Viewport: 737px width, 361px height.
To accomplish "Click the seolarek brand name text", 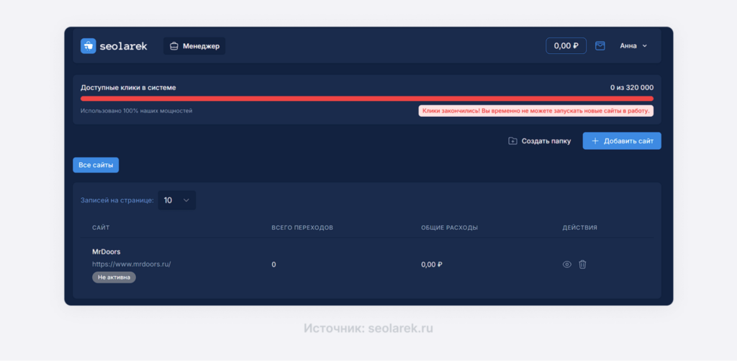I will pos(125,46).
